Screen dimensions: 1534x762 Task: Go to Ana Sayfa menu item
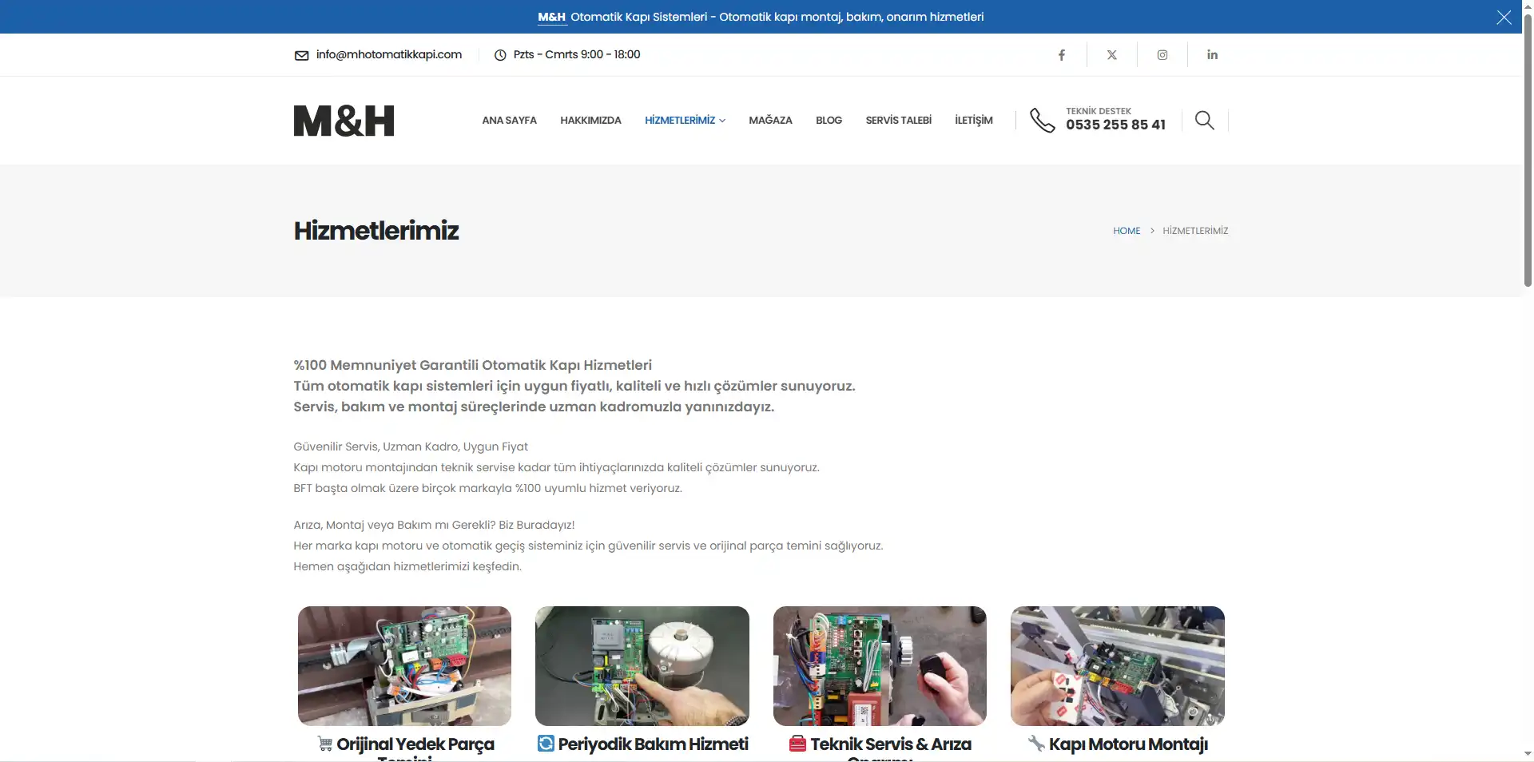[509, 121]
